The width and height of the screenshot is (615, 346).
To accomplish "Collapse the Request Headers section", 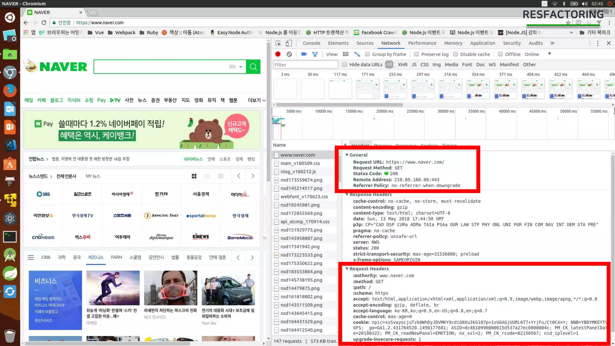I will (347, 269).
